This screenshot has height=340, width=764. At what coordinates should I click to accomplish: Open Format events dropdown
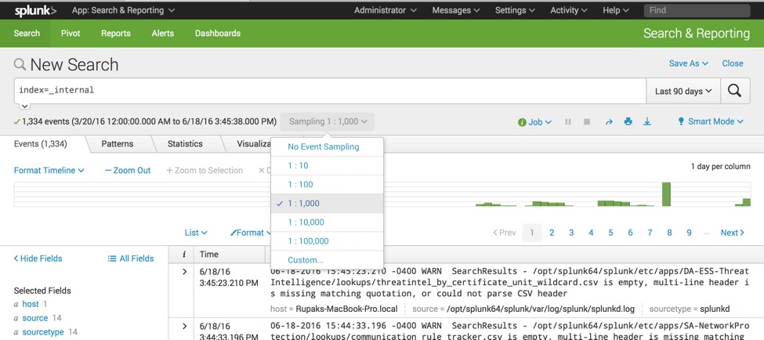pyautogui.click(x=251, y=233)
